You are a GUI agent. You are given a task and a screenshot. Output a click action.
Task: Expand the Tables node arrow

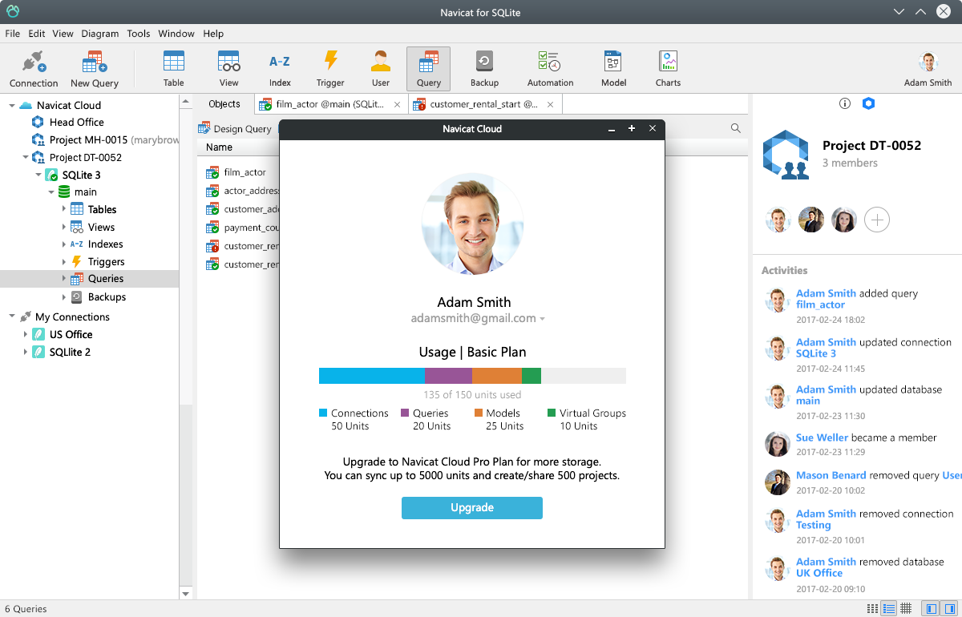(x=64, y=209)
